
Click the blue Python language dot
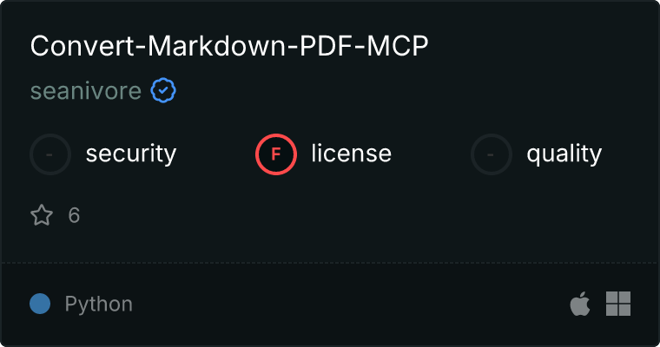pos(40,304)
